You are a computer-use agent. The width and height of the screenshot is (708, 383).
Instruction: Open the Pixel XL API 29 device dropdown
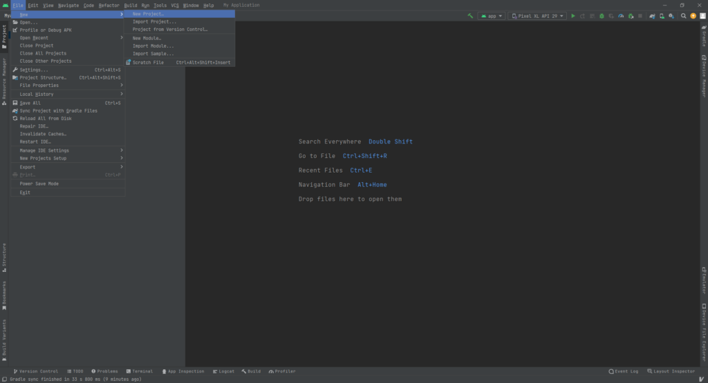click(537, 16)
